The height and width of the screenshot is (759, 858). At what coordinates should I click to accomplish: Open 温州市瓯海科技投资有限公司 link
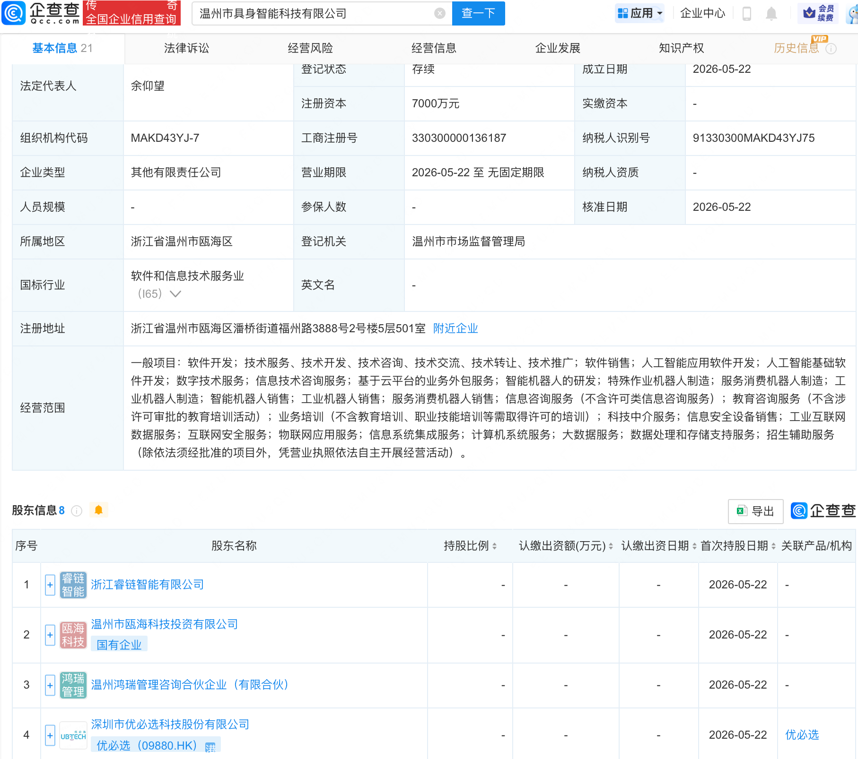[x=164, y=624]
